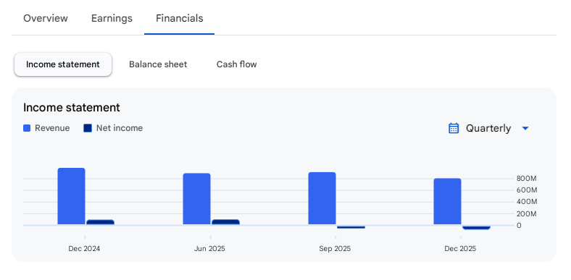Select the Jun 2025 net income bar

click(225, 222)
